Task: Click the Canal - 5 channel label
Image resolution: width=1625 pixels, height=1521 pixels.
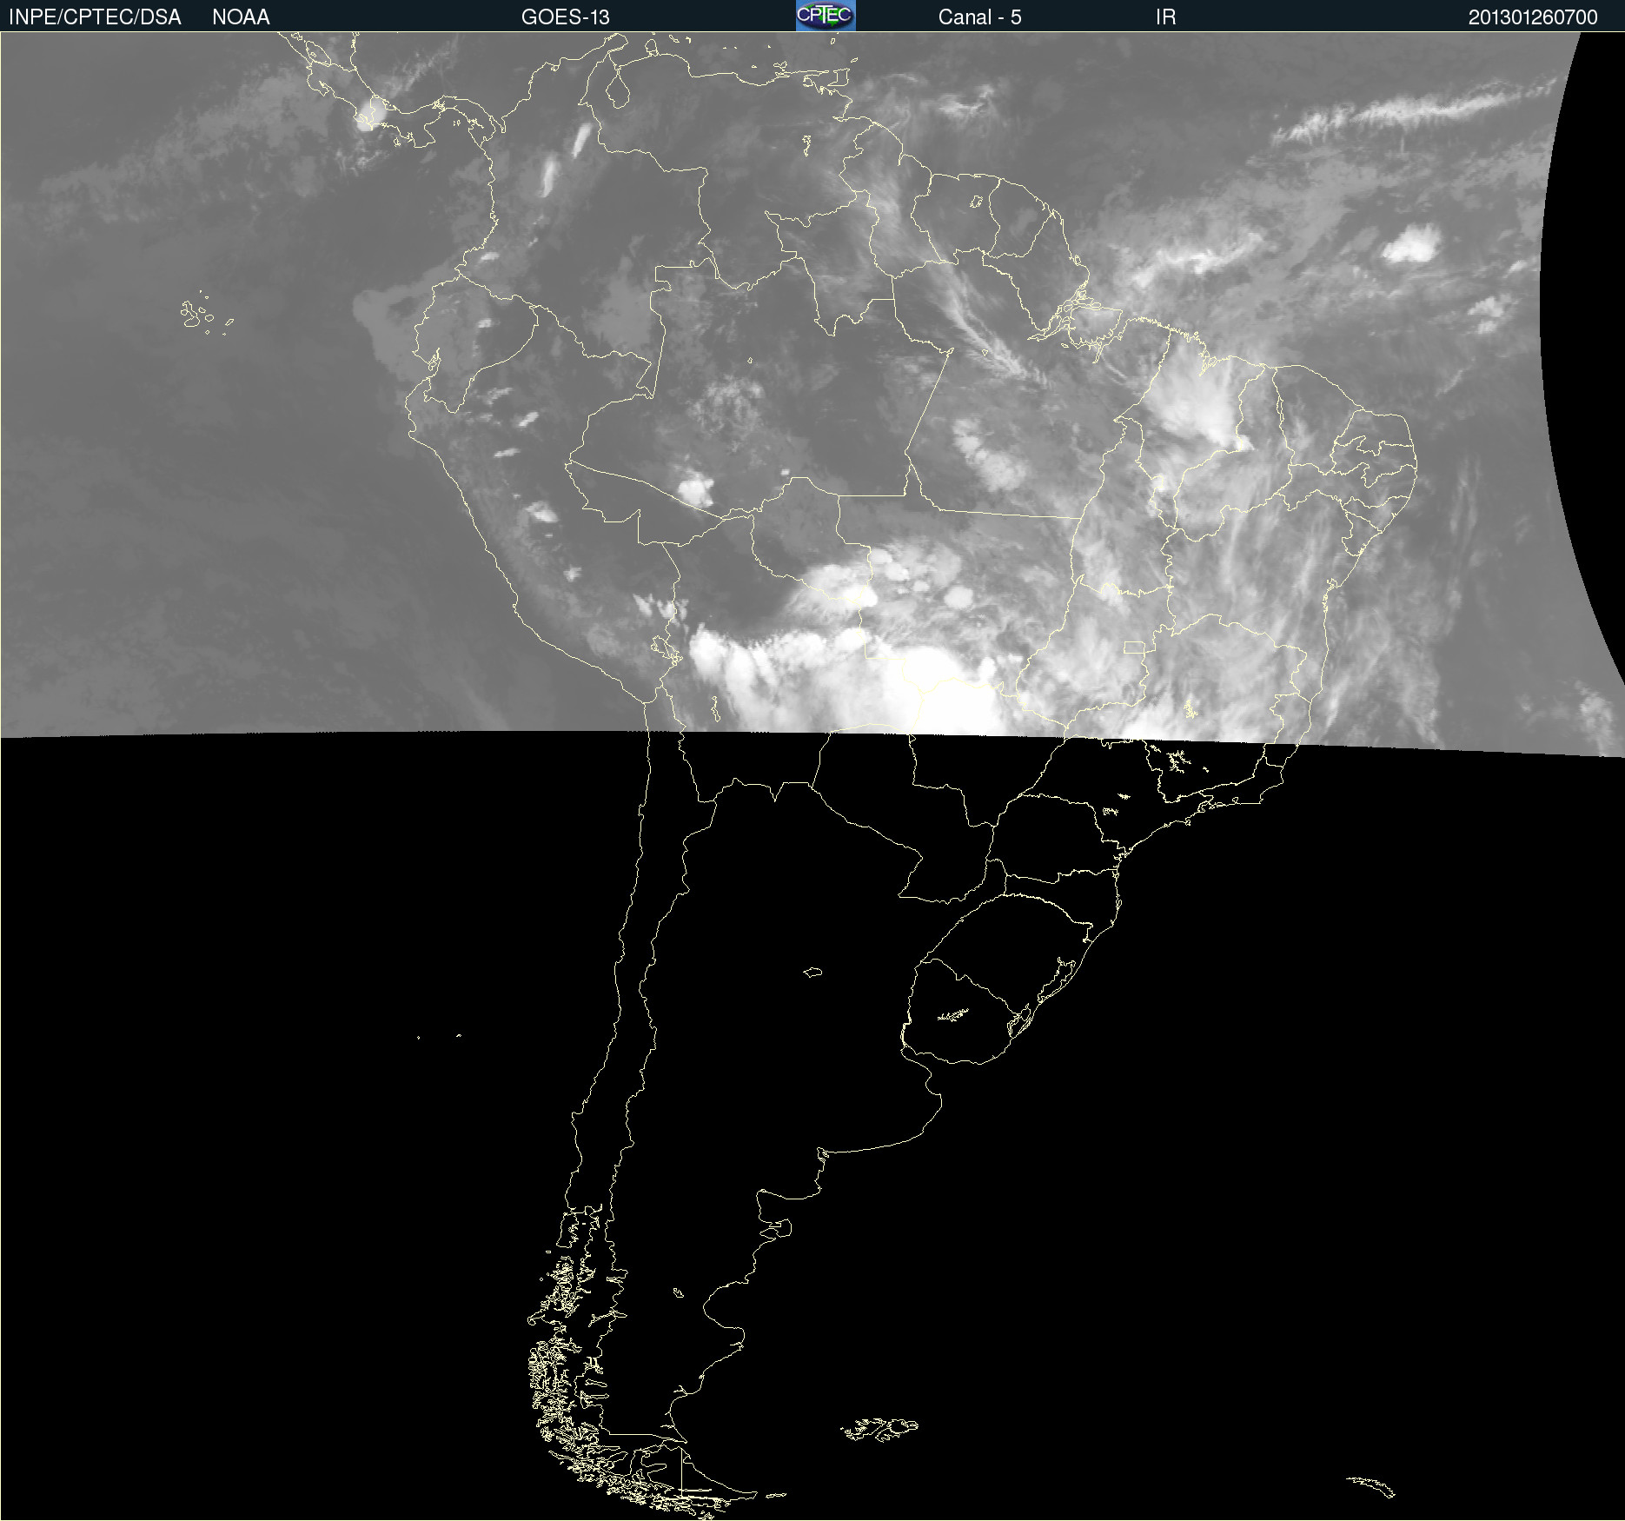Action: (x=980, y=17)
